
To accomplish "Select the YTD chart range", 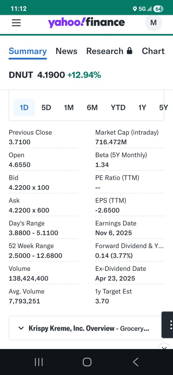I will 118,108.
